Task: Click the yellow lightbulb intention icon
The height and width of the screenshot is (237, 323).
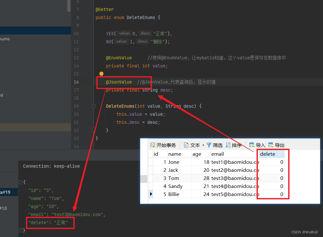Action: pos(101,74)
